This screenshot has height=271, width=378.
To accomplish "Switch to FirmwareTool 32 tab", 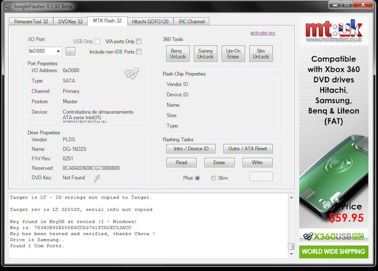I will click(31, 21).
